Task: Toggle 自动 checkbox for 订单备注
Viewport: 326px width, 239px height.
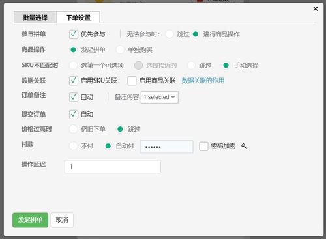Action: click(x=74, y=97)
